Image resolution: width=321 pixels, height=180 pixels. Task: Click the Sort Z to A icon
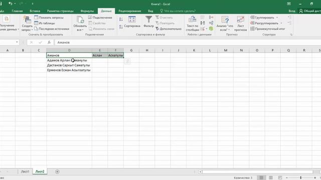point(121,26)
